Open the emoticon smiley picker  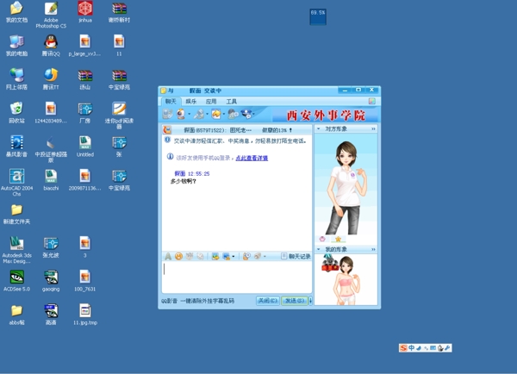tap(178, 256)
